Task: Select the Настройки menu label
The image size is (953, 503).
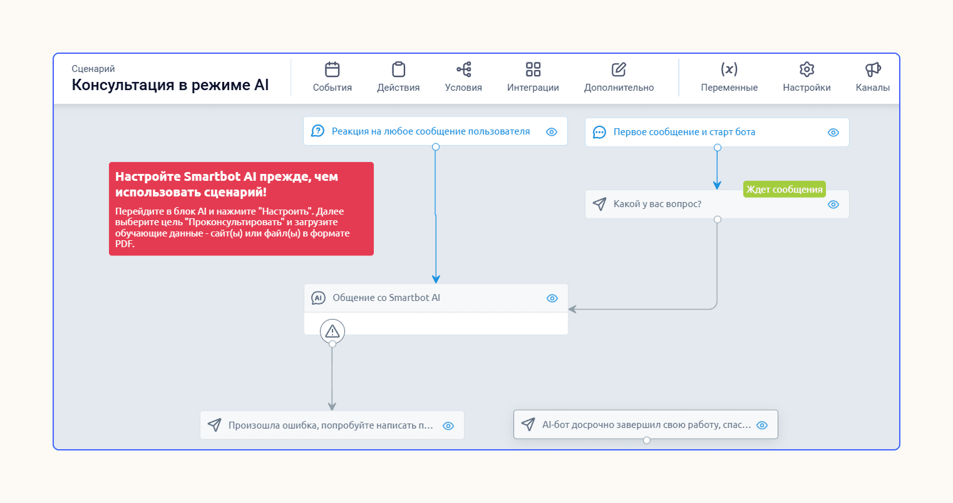Action: click(806, 88)
